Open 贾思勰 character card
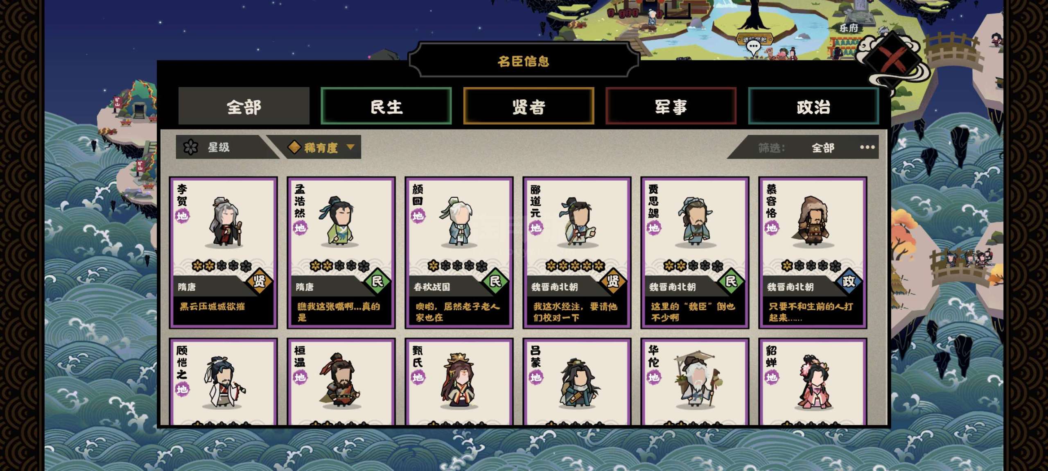Image resolution: width=1048 pixels, height=471 pixels. coord(695,252)
